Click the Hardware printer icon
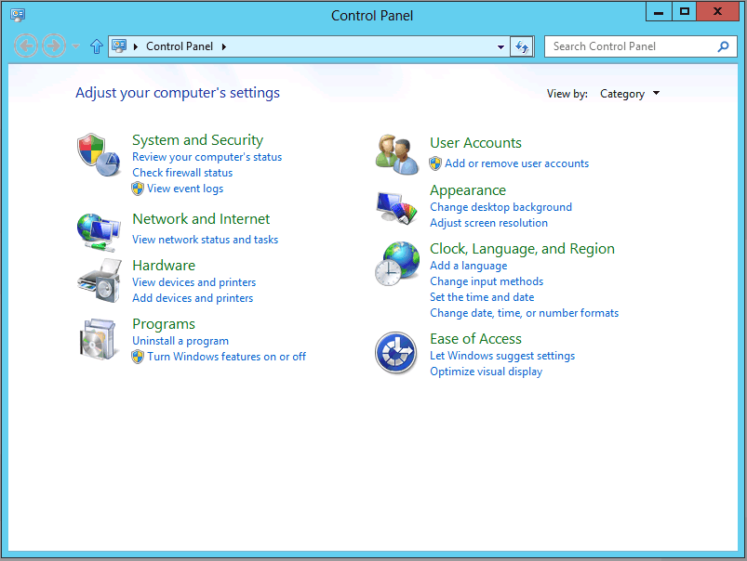This screenshot has width=747, height=561. 99,280
